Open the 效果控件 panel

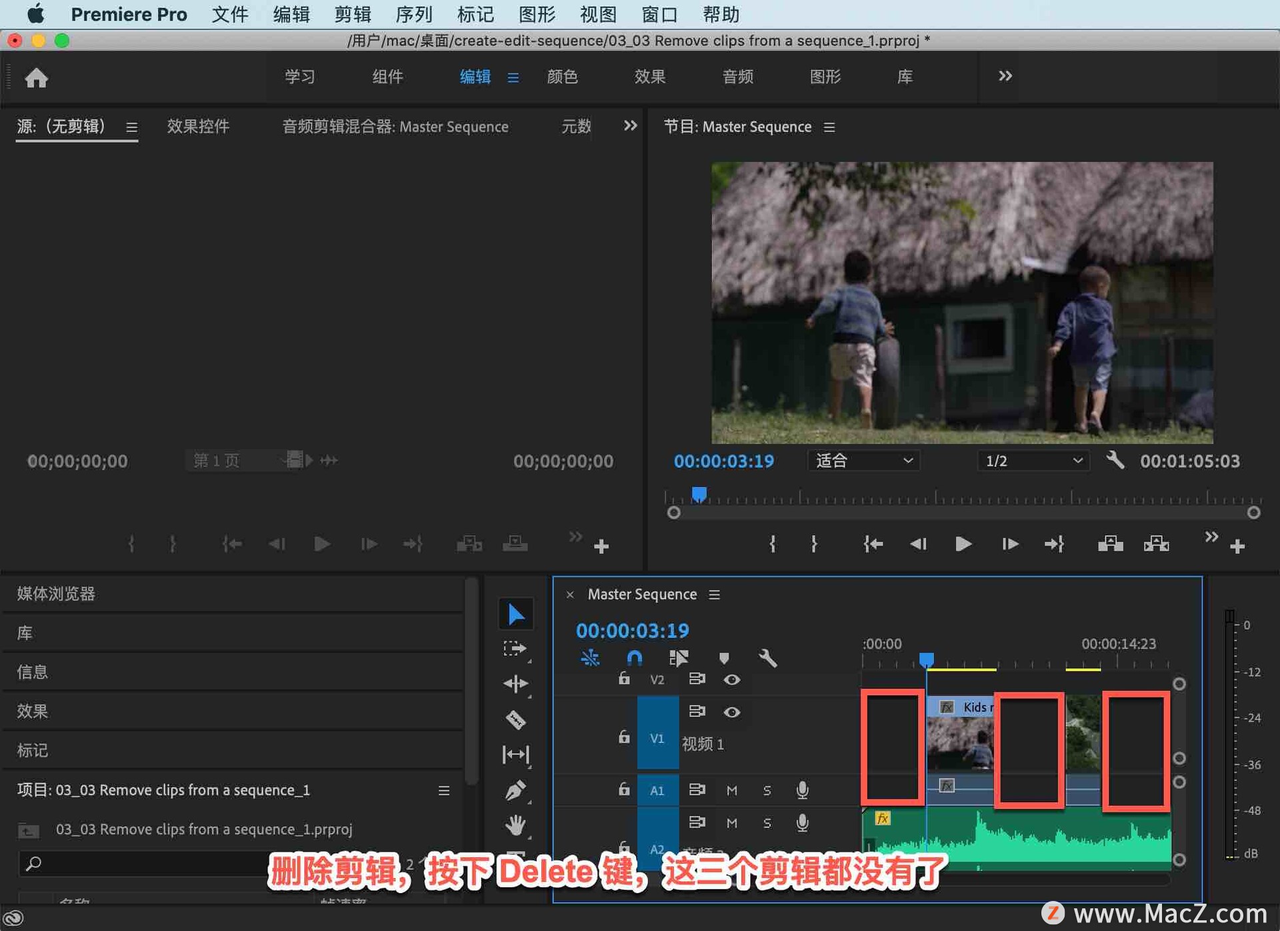click(198, 127)
